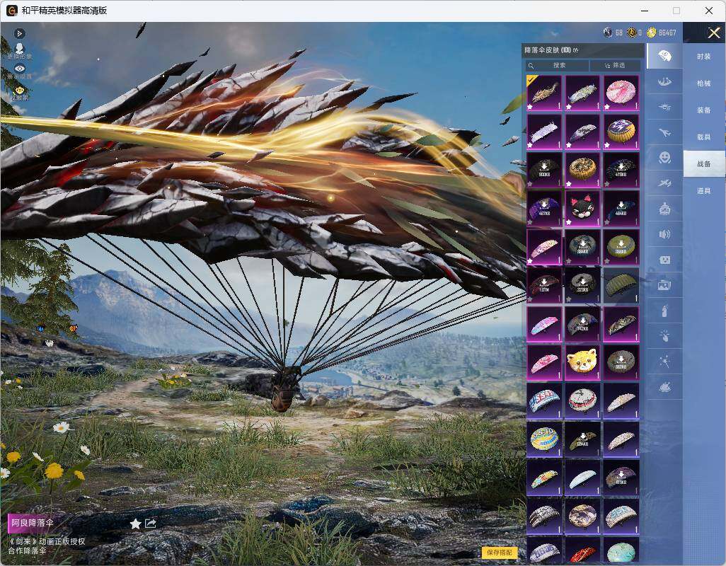Select the golden donut-shaped parachute skin

pos(582,170)
